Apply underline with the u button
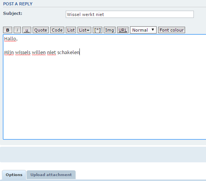 (x=27, y=30)
